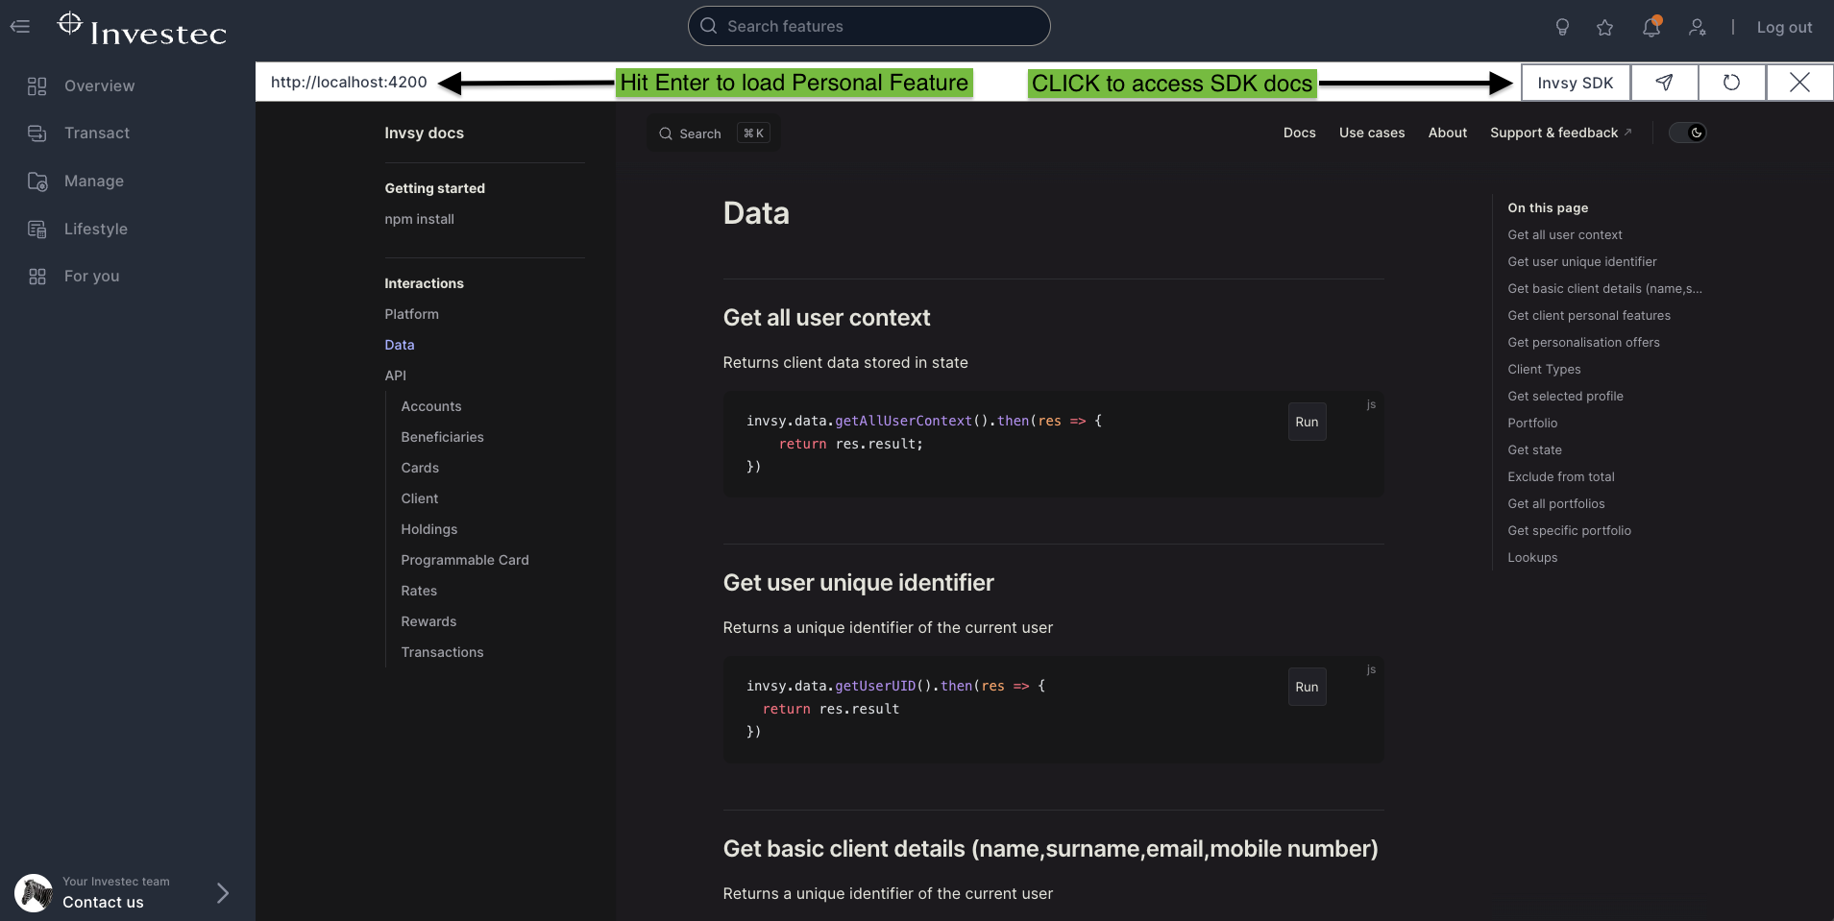Run the getUserUID code sample

1307,687
